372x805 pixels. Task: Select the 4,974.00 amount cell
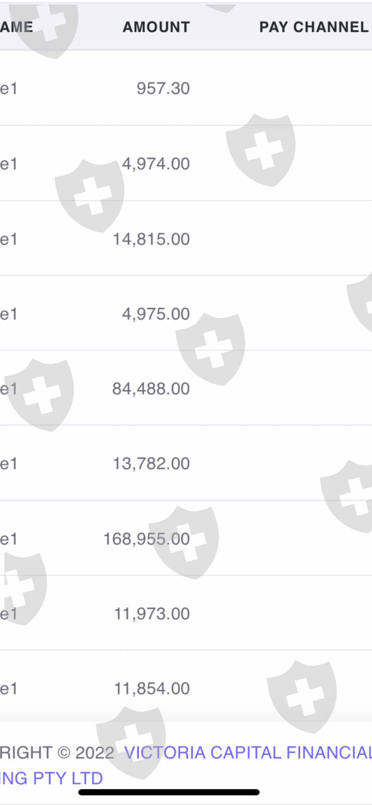[x=156, y=164]
